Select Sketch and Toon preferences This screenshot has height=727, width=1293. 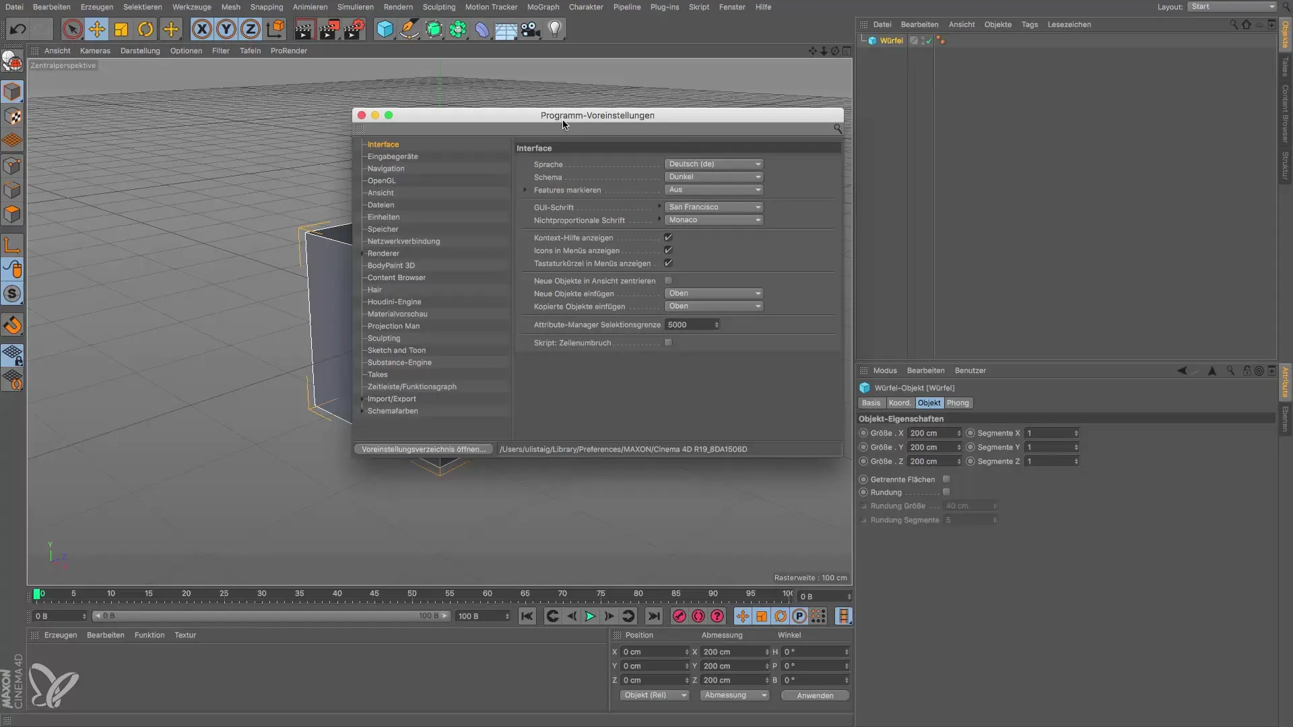[x=397, y=351]
